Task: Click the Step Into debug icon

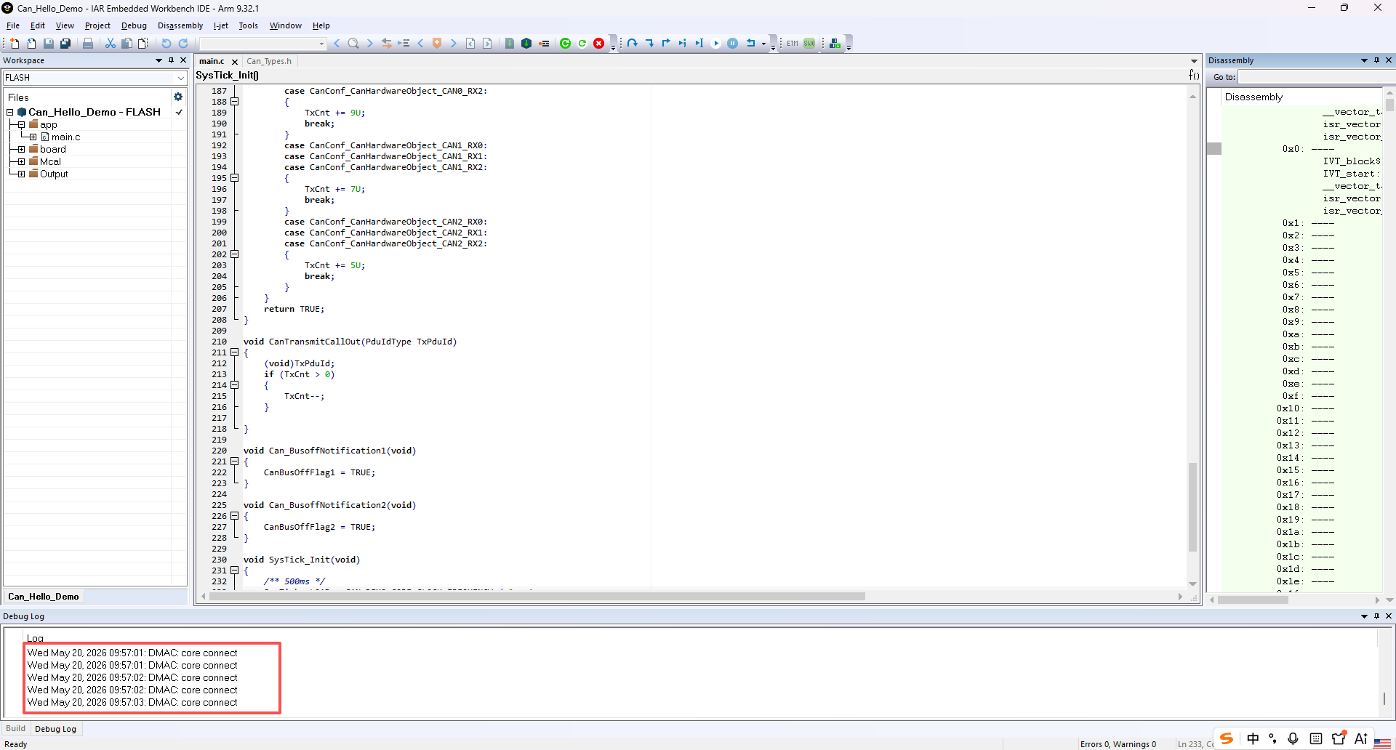Action: 649,44
